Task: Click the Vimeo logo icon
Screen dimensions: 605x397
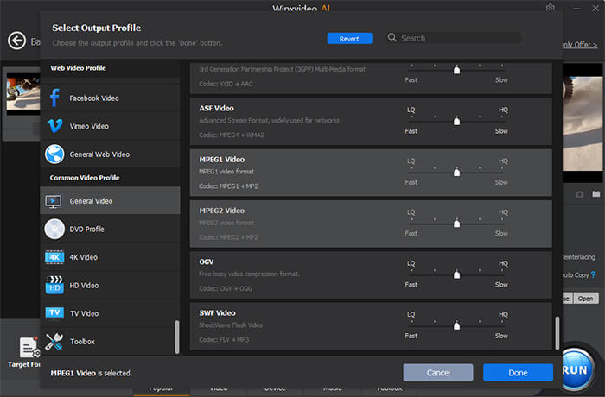Action: [x=54, y=126]
